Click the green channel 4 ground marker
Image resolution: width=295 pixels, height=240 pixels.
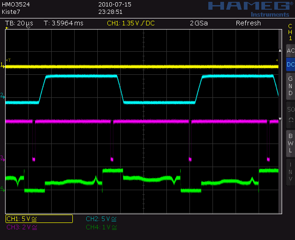[x=2, y=189]
